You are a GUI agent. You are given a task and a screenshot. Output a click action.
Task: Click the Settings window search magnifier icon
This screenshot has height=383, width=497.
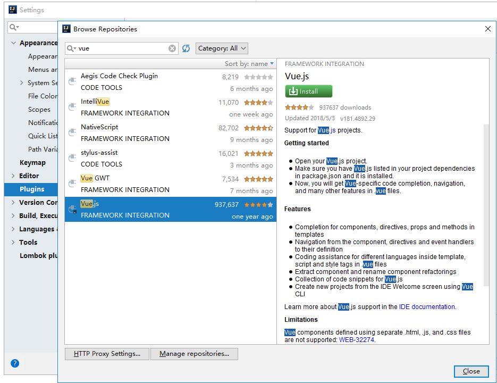click(x=14, y=27)
